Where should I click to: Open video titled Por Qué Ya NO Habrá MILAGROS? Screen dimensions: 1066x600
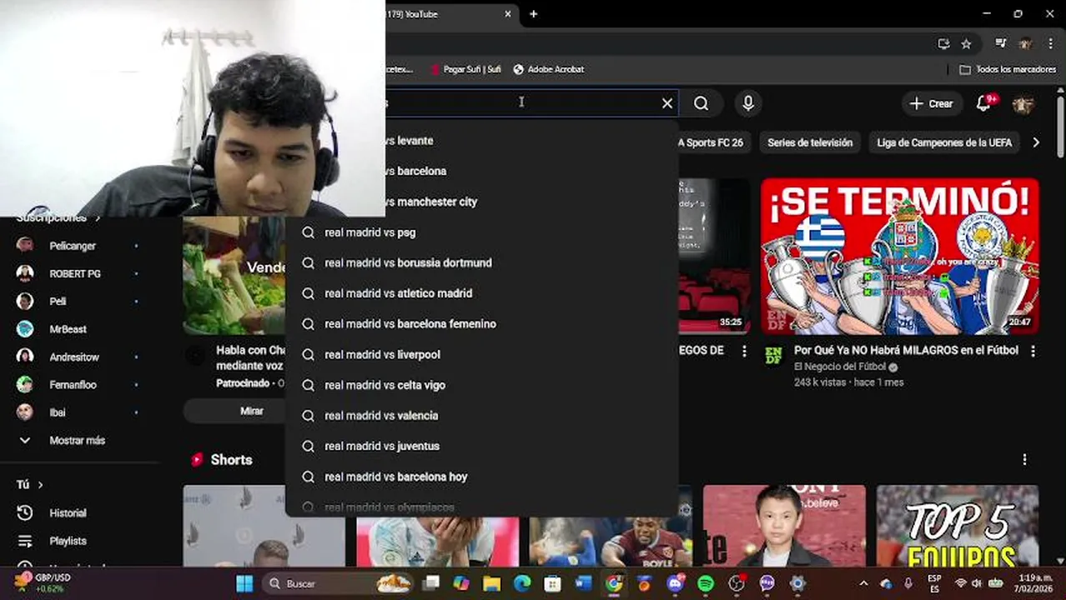tap(906, 351)
